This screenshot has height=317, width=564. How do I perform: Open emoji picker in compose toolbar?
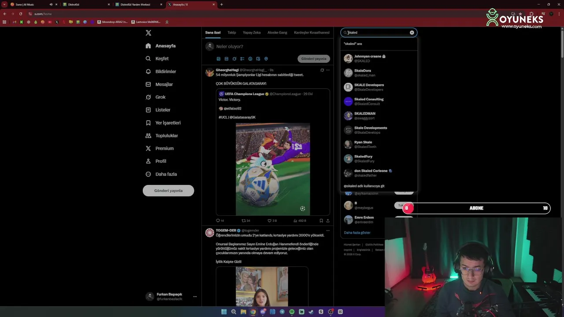pos(250,59)
